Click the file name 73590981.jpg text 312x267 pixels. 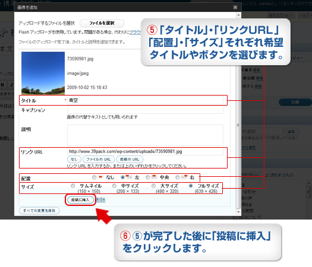pyautogui.click(x=80, y=59)
